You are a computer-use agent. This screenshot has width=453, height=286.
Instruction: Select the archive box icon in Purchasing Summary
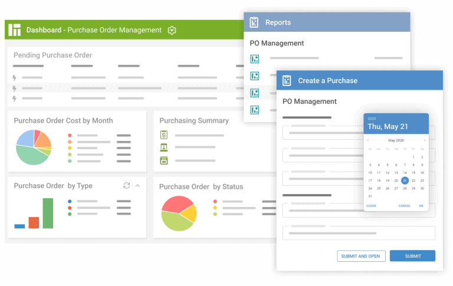(164, 160)
